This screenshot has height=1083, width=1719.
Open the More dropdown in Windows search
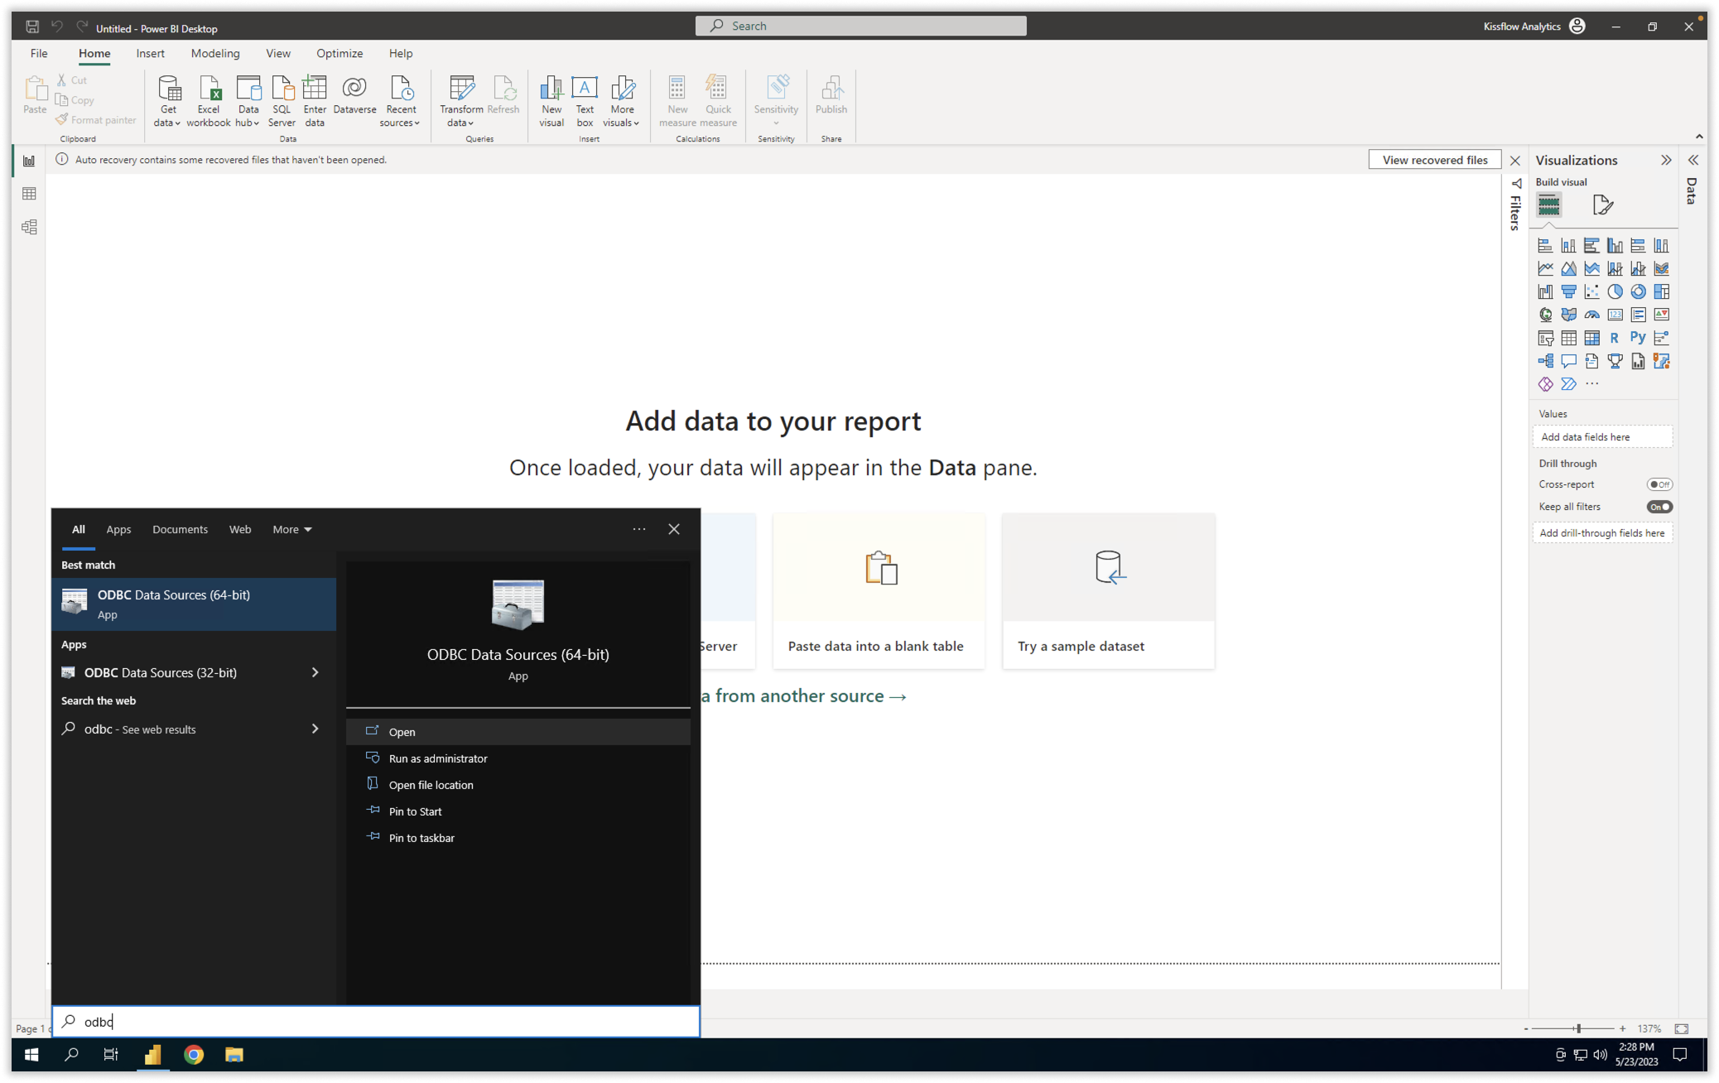292,529
